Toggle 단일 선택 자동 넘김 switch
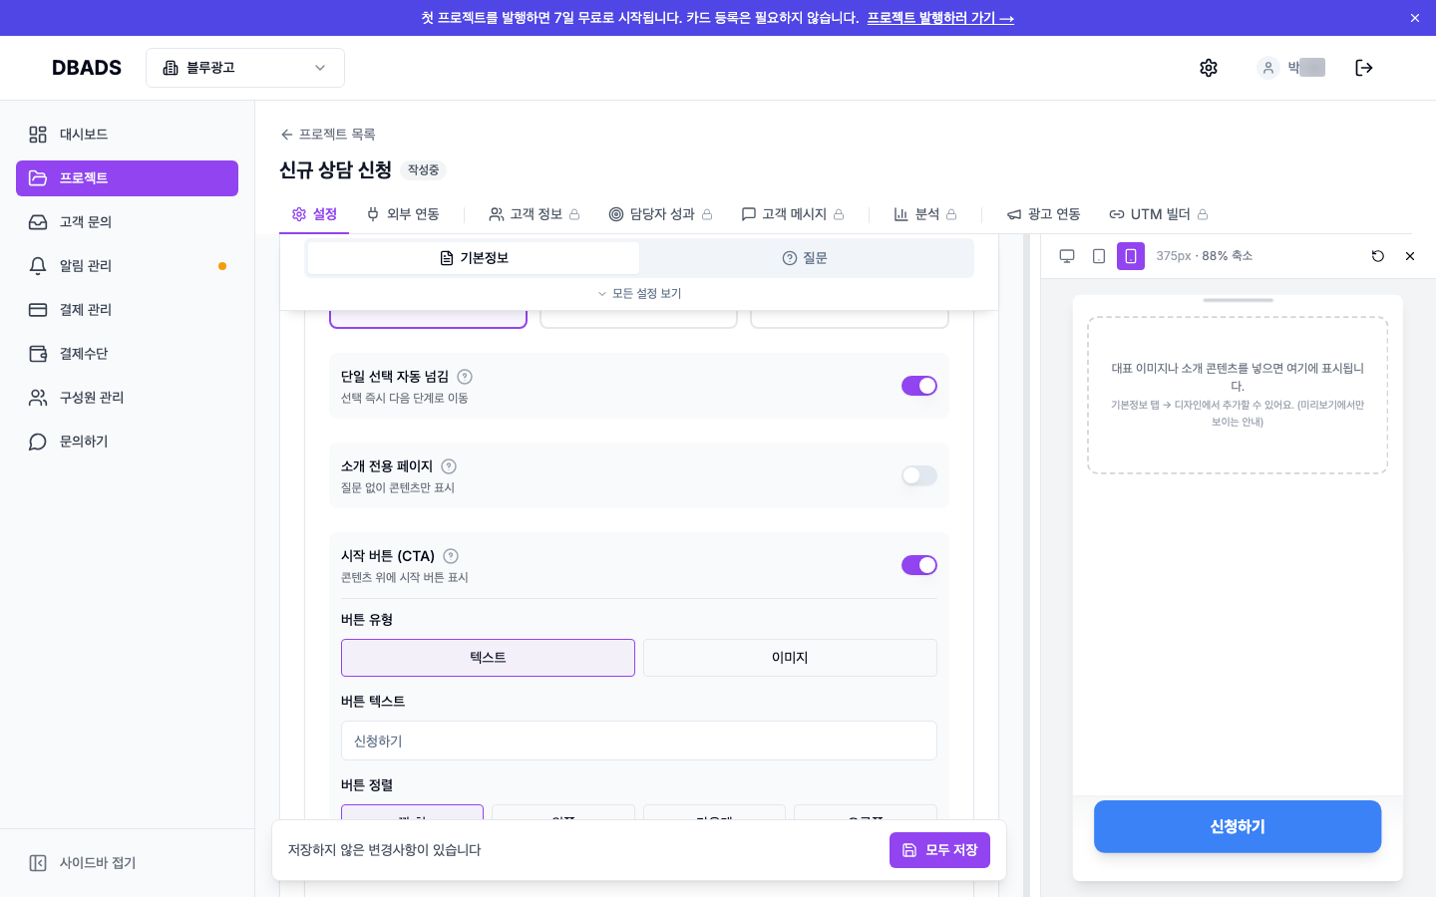Image resolution: width=1436 pixels, height=897 pixels. [x=919, y=386]
